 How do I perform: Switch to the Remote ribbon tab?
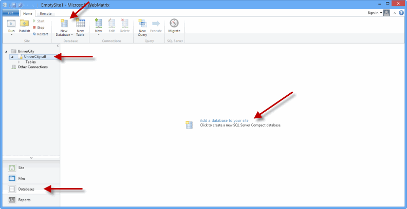pos(46,14)
